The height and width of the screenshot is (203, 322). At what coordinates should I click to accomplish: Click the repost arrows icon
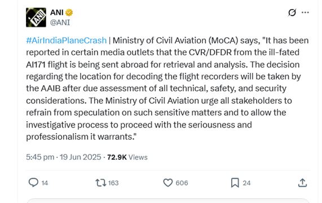tap(101, 183)
